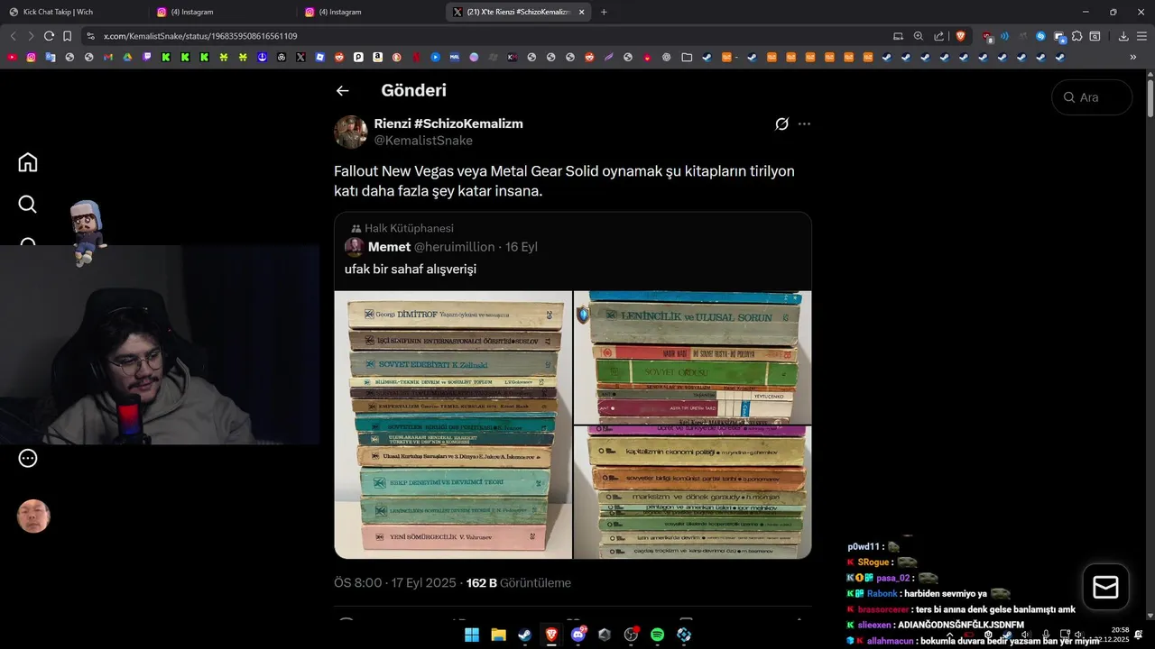Go back with the Gönderi arrow
Screen dimensions: 1155x649
pos(342,90)
